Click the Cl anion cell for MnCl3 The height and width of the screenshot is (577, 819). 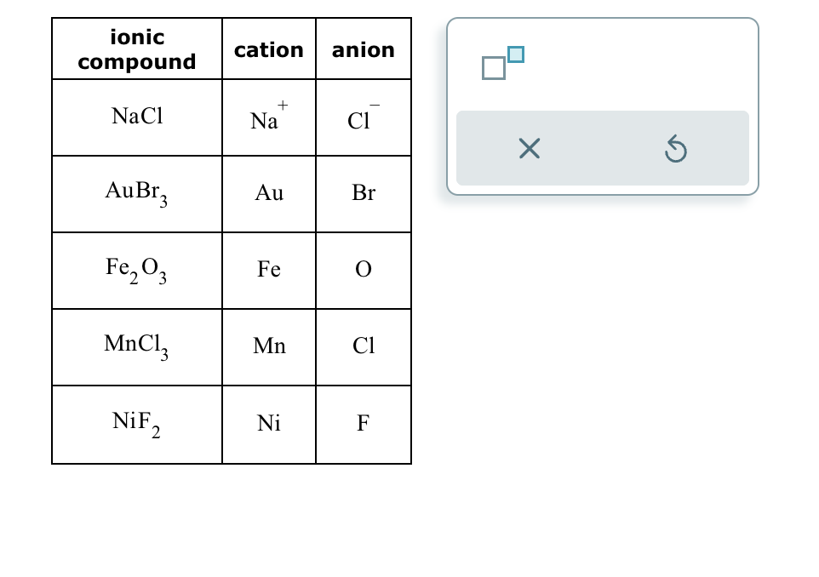[364, 346]
